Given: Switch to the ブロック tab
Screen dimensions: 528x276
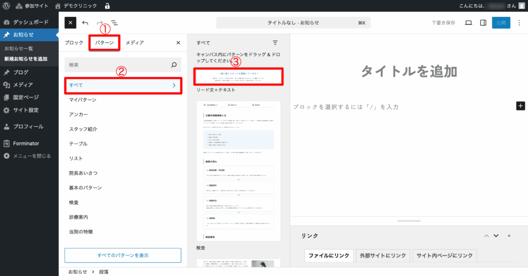Looking at the screenshot, I should 75,43.
